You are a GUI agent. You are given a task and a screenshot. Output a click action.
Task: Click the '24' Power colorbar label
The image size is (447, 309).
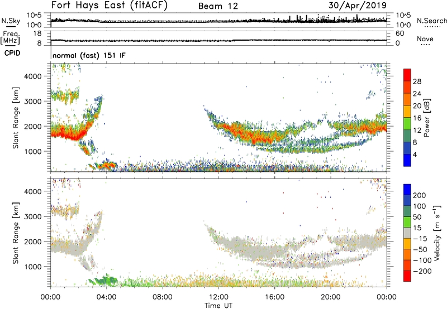pyautogui.click(x=417, y=94)
